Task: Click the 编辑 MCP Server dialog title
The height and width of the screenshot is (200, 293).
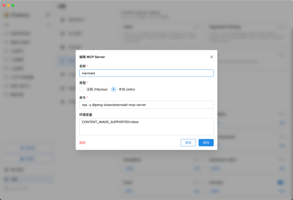Action: pyautogui.click(x=92, y=57)
